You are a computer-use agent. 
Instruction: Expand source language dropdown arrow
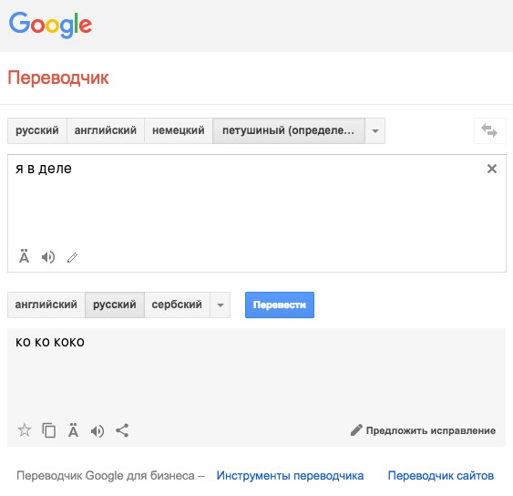(375, 131)
